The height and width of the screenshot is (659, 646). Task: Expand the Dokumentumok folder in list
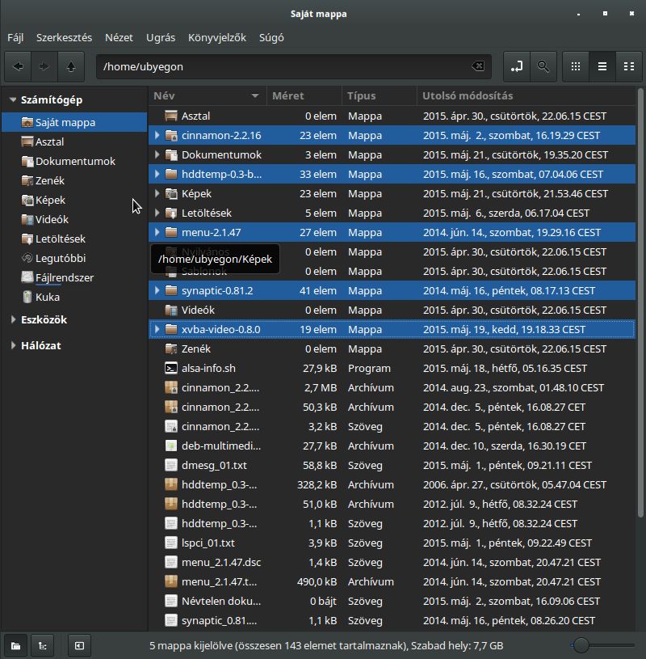click(x=157, y=154)
